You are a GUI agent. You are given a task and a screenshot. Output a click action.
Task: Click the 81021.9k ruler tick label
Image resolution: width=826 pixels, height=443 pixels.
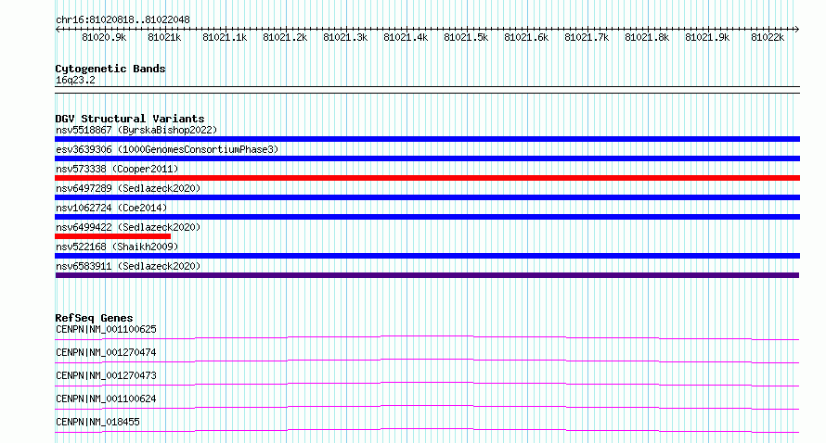point(707,37)
